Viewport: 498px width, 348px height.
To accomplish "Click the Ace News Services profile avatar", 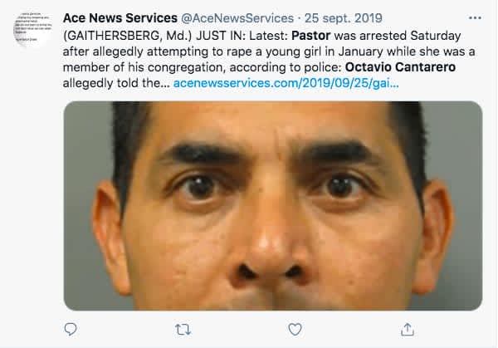I will click(33, 29).
